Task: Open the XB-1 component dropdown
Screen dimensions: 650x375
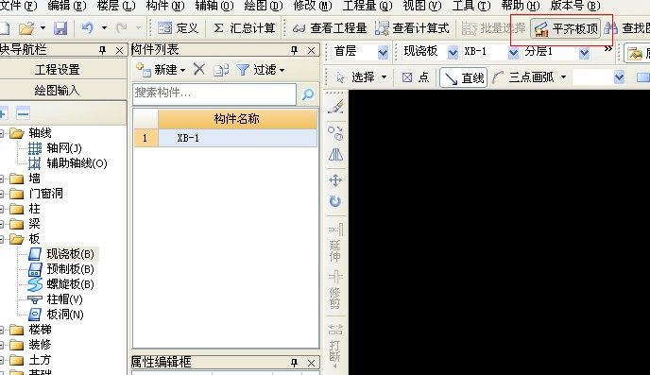Action: point(513,52)
